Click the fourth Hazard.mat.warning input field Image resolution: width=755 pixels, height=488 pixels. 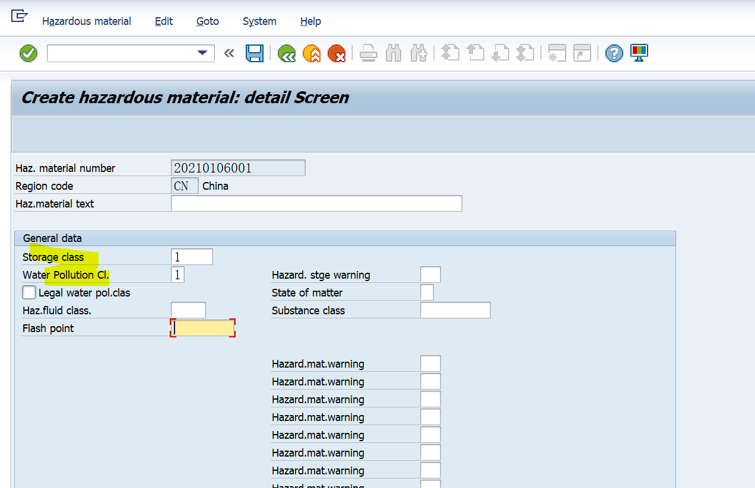430,417
